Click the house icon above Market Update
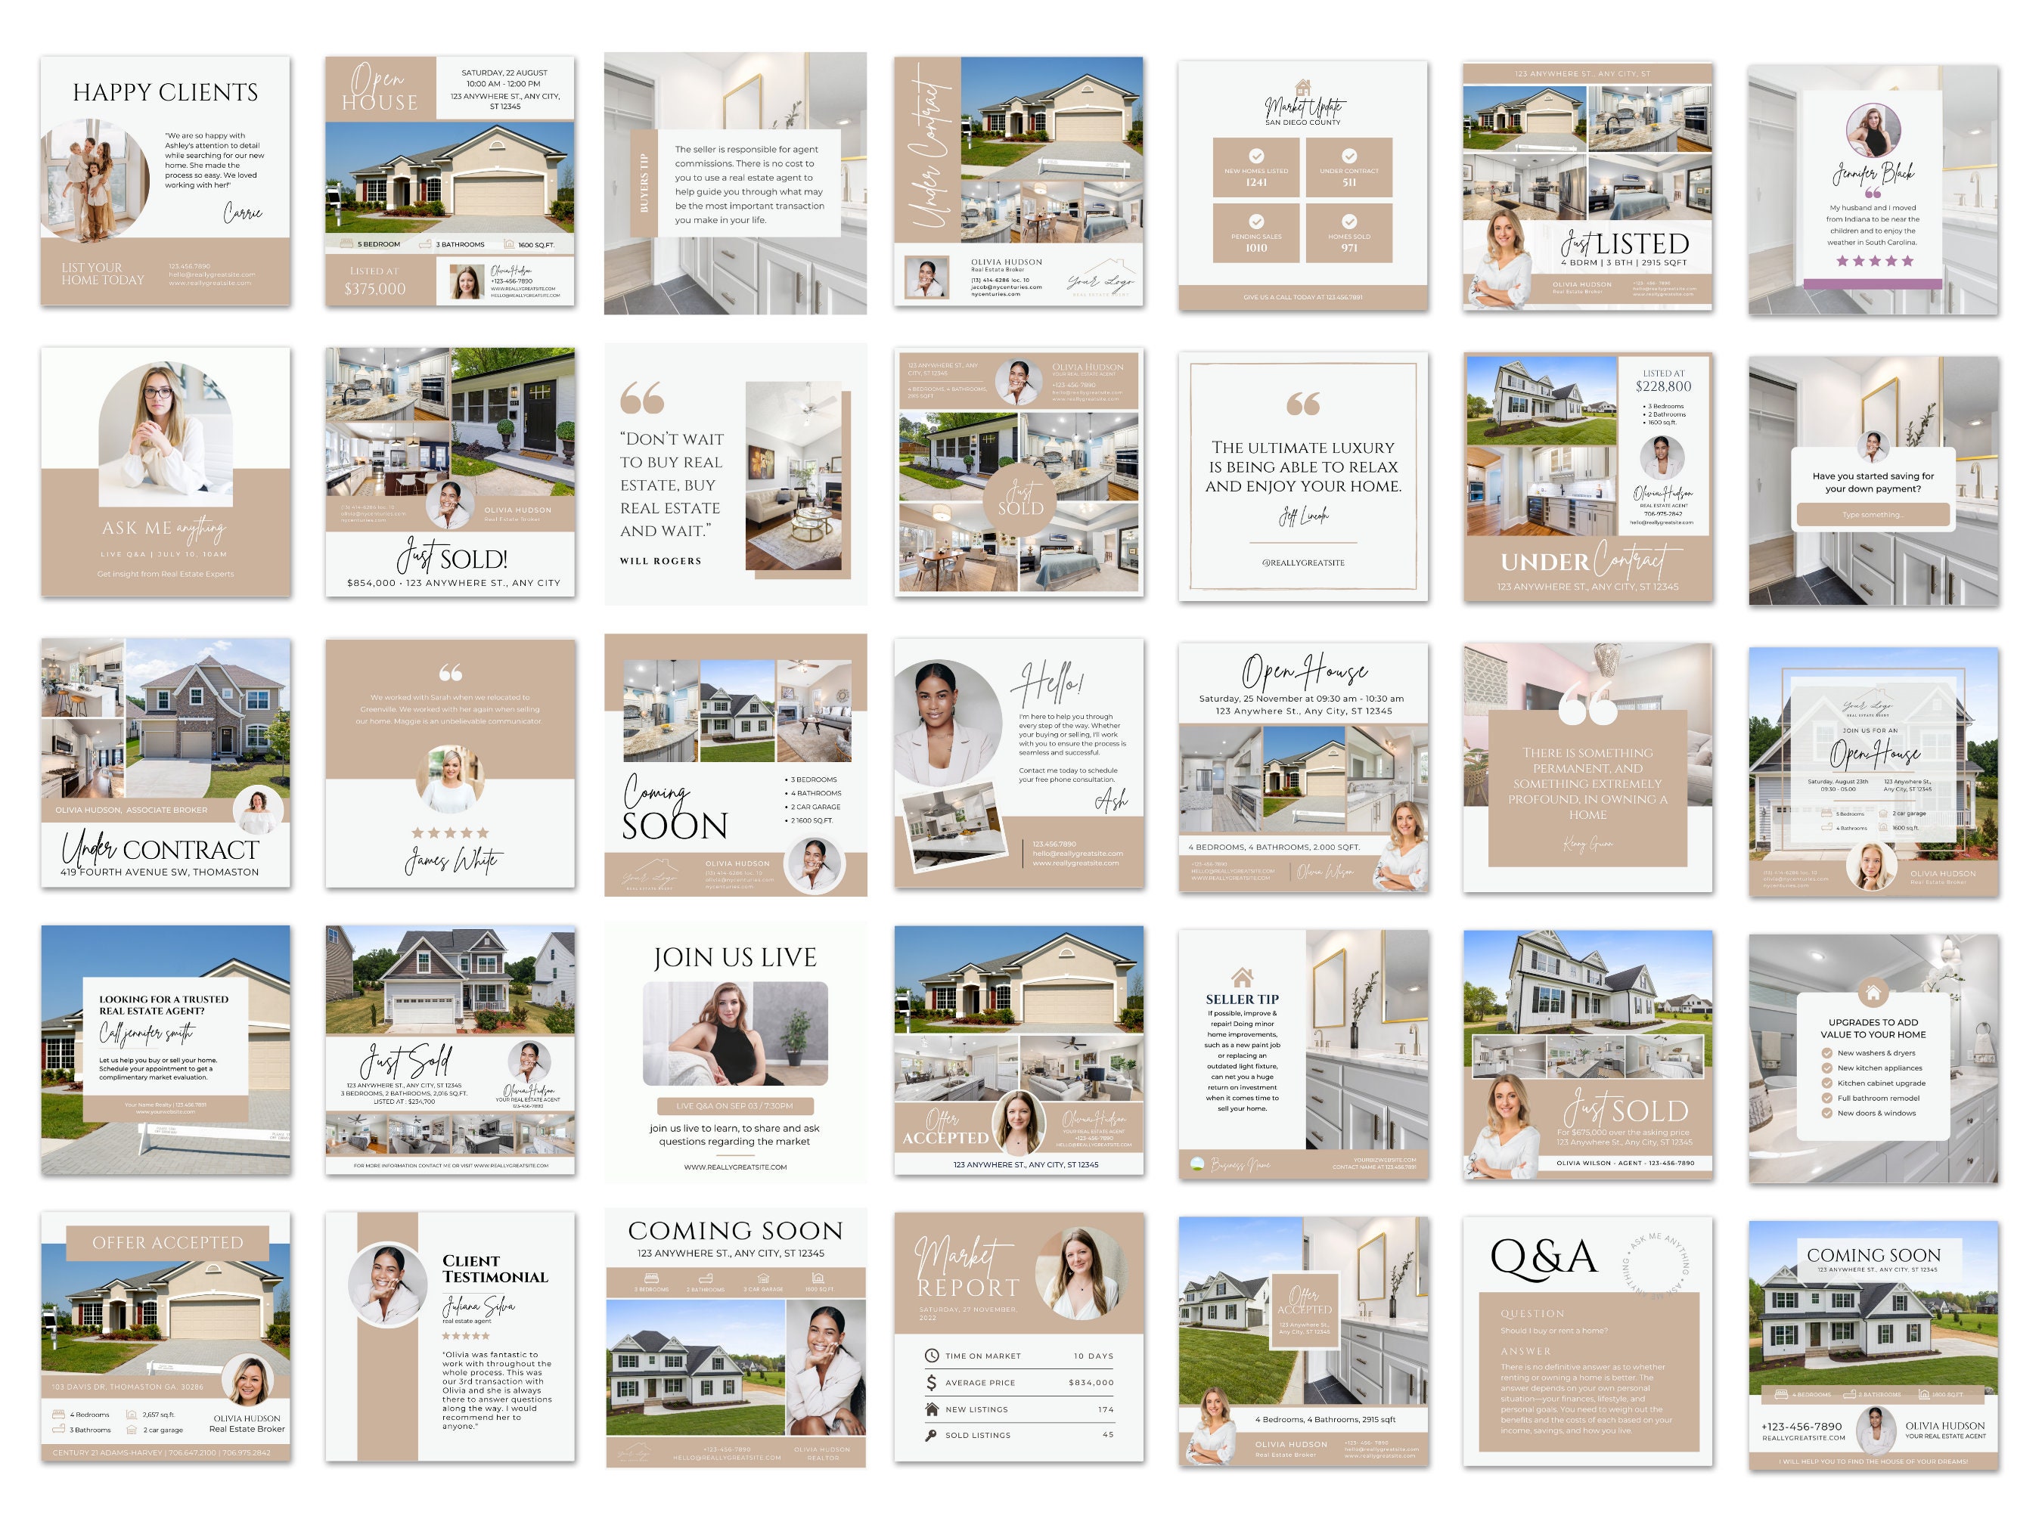The width and height of the screenshot is (2042, 1531). [1302, 87]
